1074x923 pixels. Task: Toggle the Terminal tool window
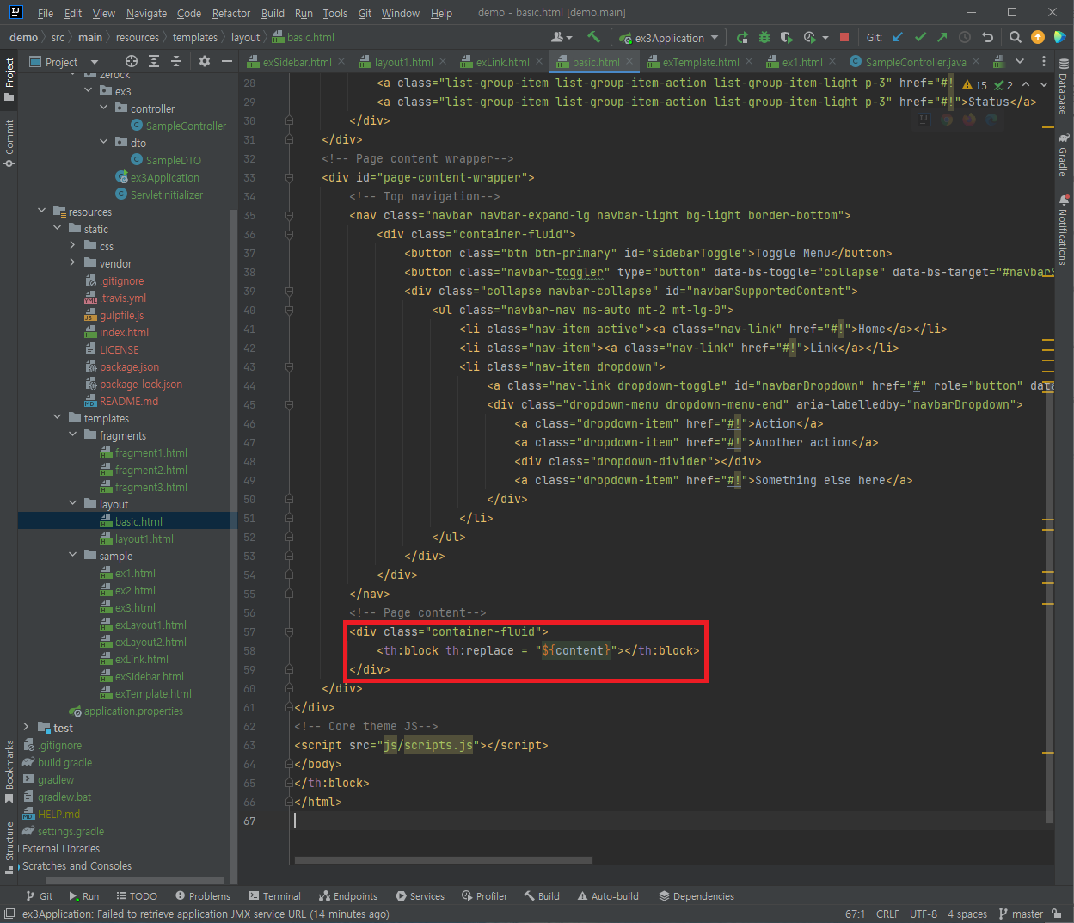(x=274, y=895)
